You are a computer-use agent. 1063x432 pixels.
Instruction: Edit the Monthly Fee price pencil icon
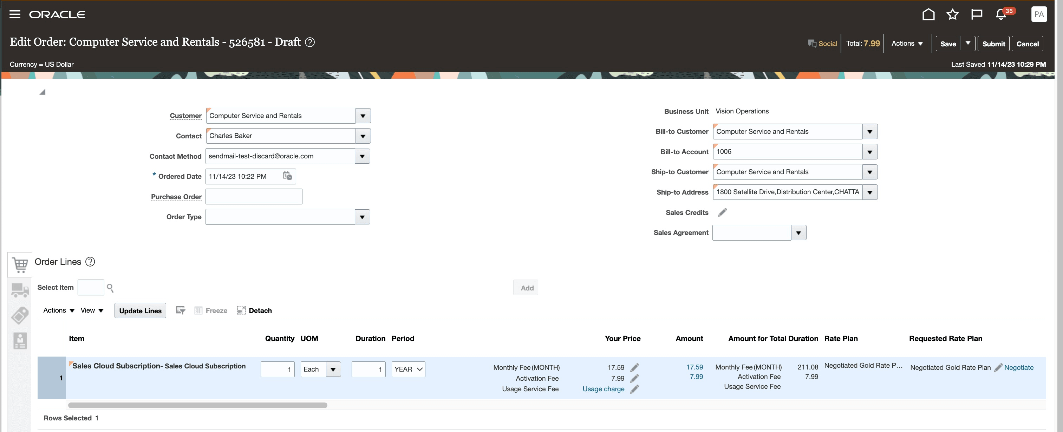click(x=635, y=367)
